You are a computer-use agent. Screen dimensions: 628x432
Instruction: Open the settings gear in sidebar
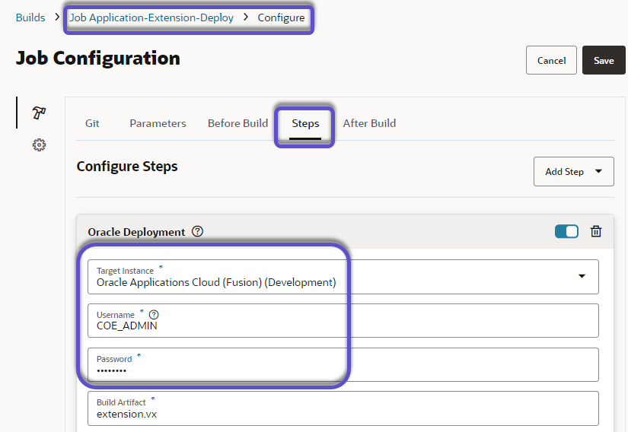39,145
